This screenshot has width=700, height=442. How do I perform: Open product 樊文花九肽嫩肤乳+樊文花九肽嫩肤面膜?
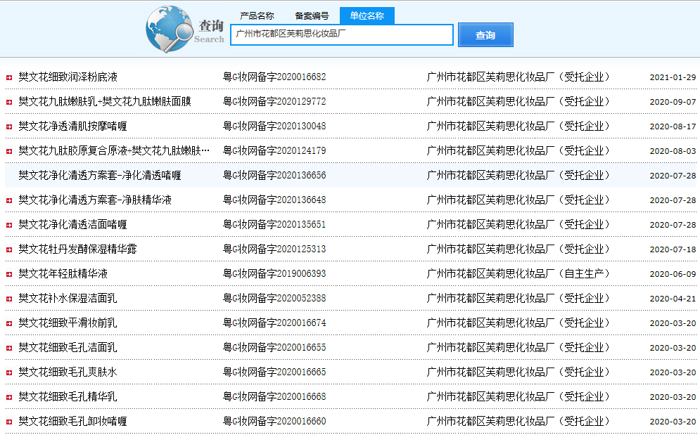tap(105, 102)
